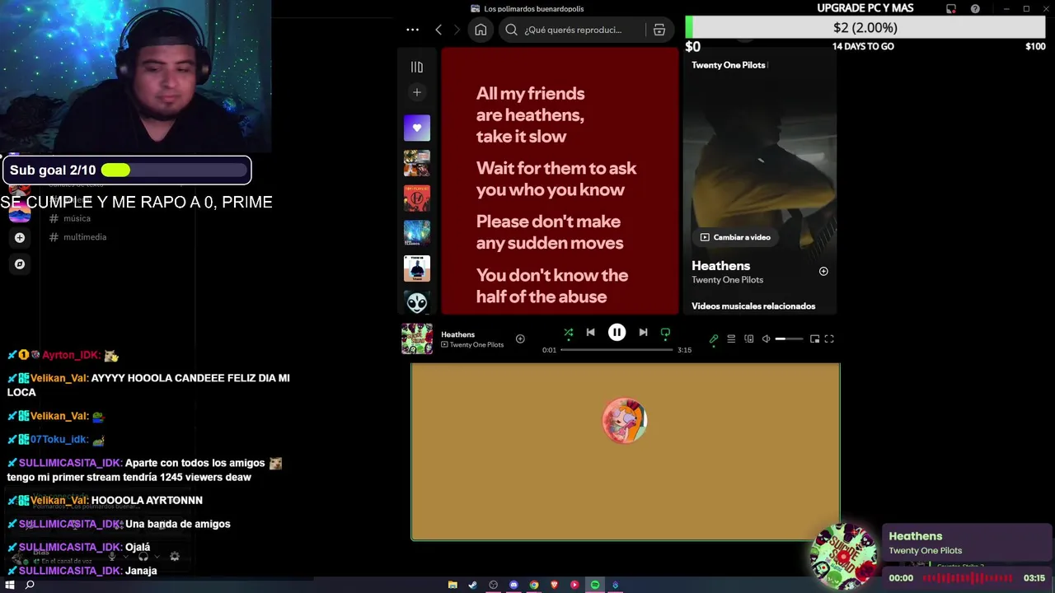Adjust the Spotify volume slider
The image size is (1055, 593).
coord(789,339)
